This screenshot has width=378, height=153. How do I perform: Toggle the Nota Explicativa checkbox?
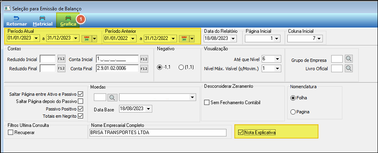coord(240,132)
